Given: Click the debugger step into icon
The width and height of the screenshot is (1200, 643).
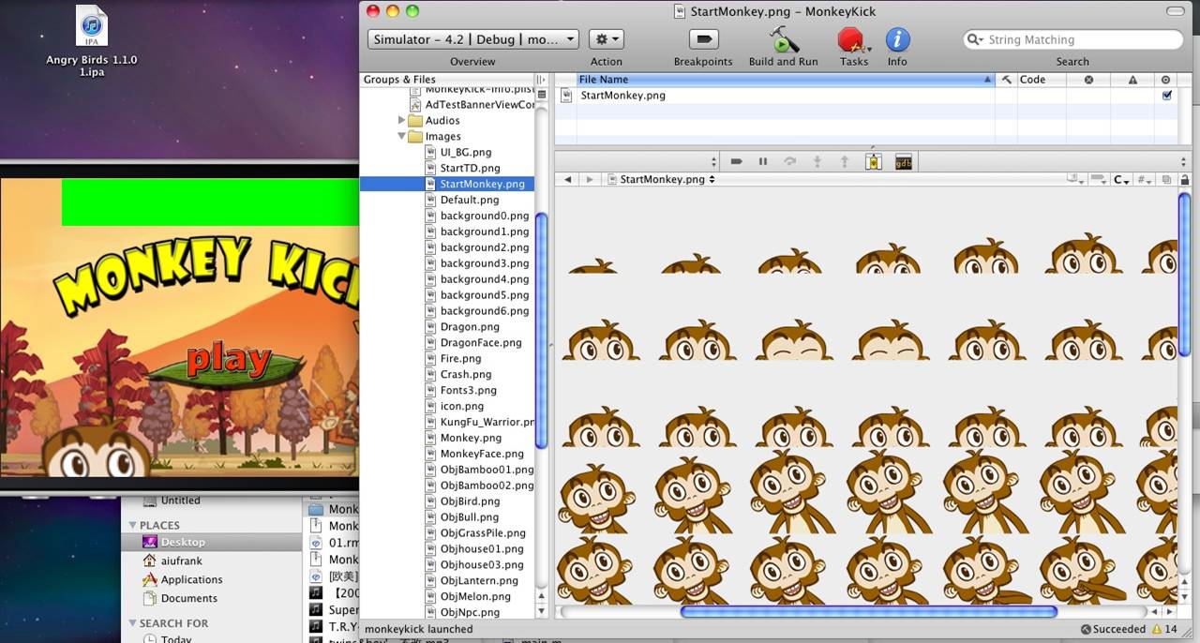Looking at the screenshot, I should 817,161.
